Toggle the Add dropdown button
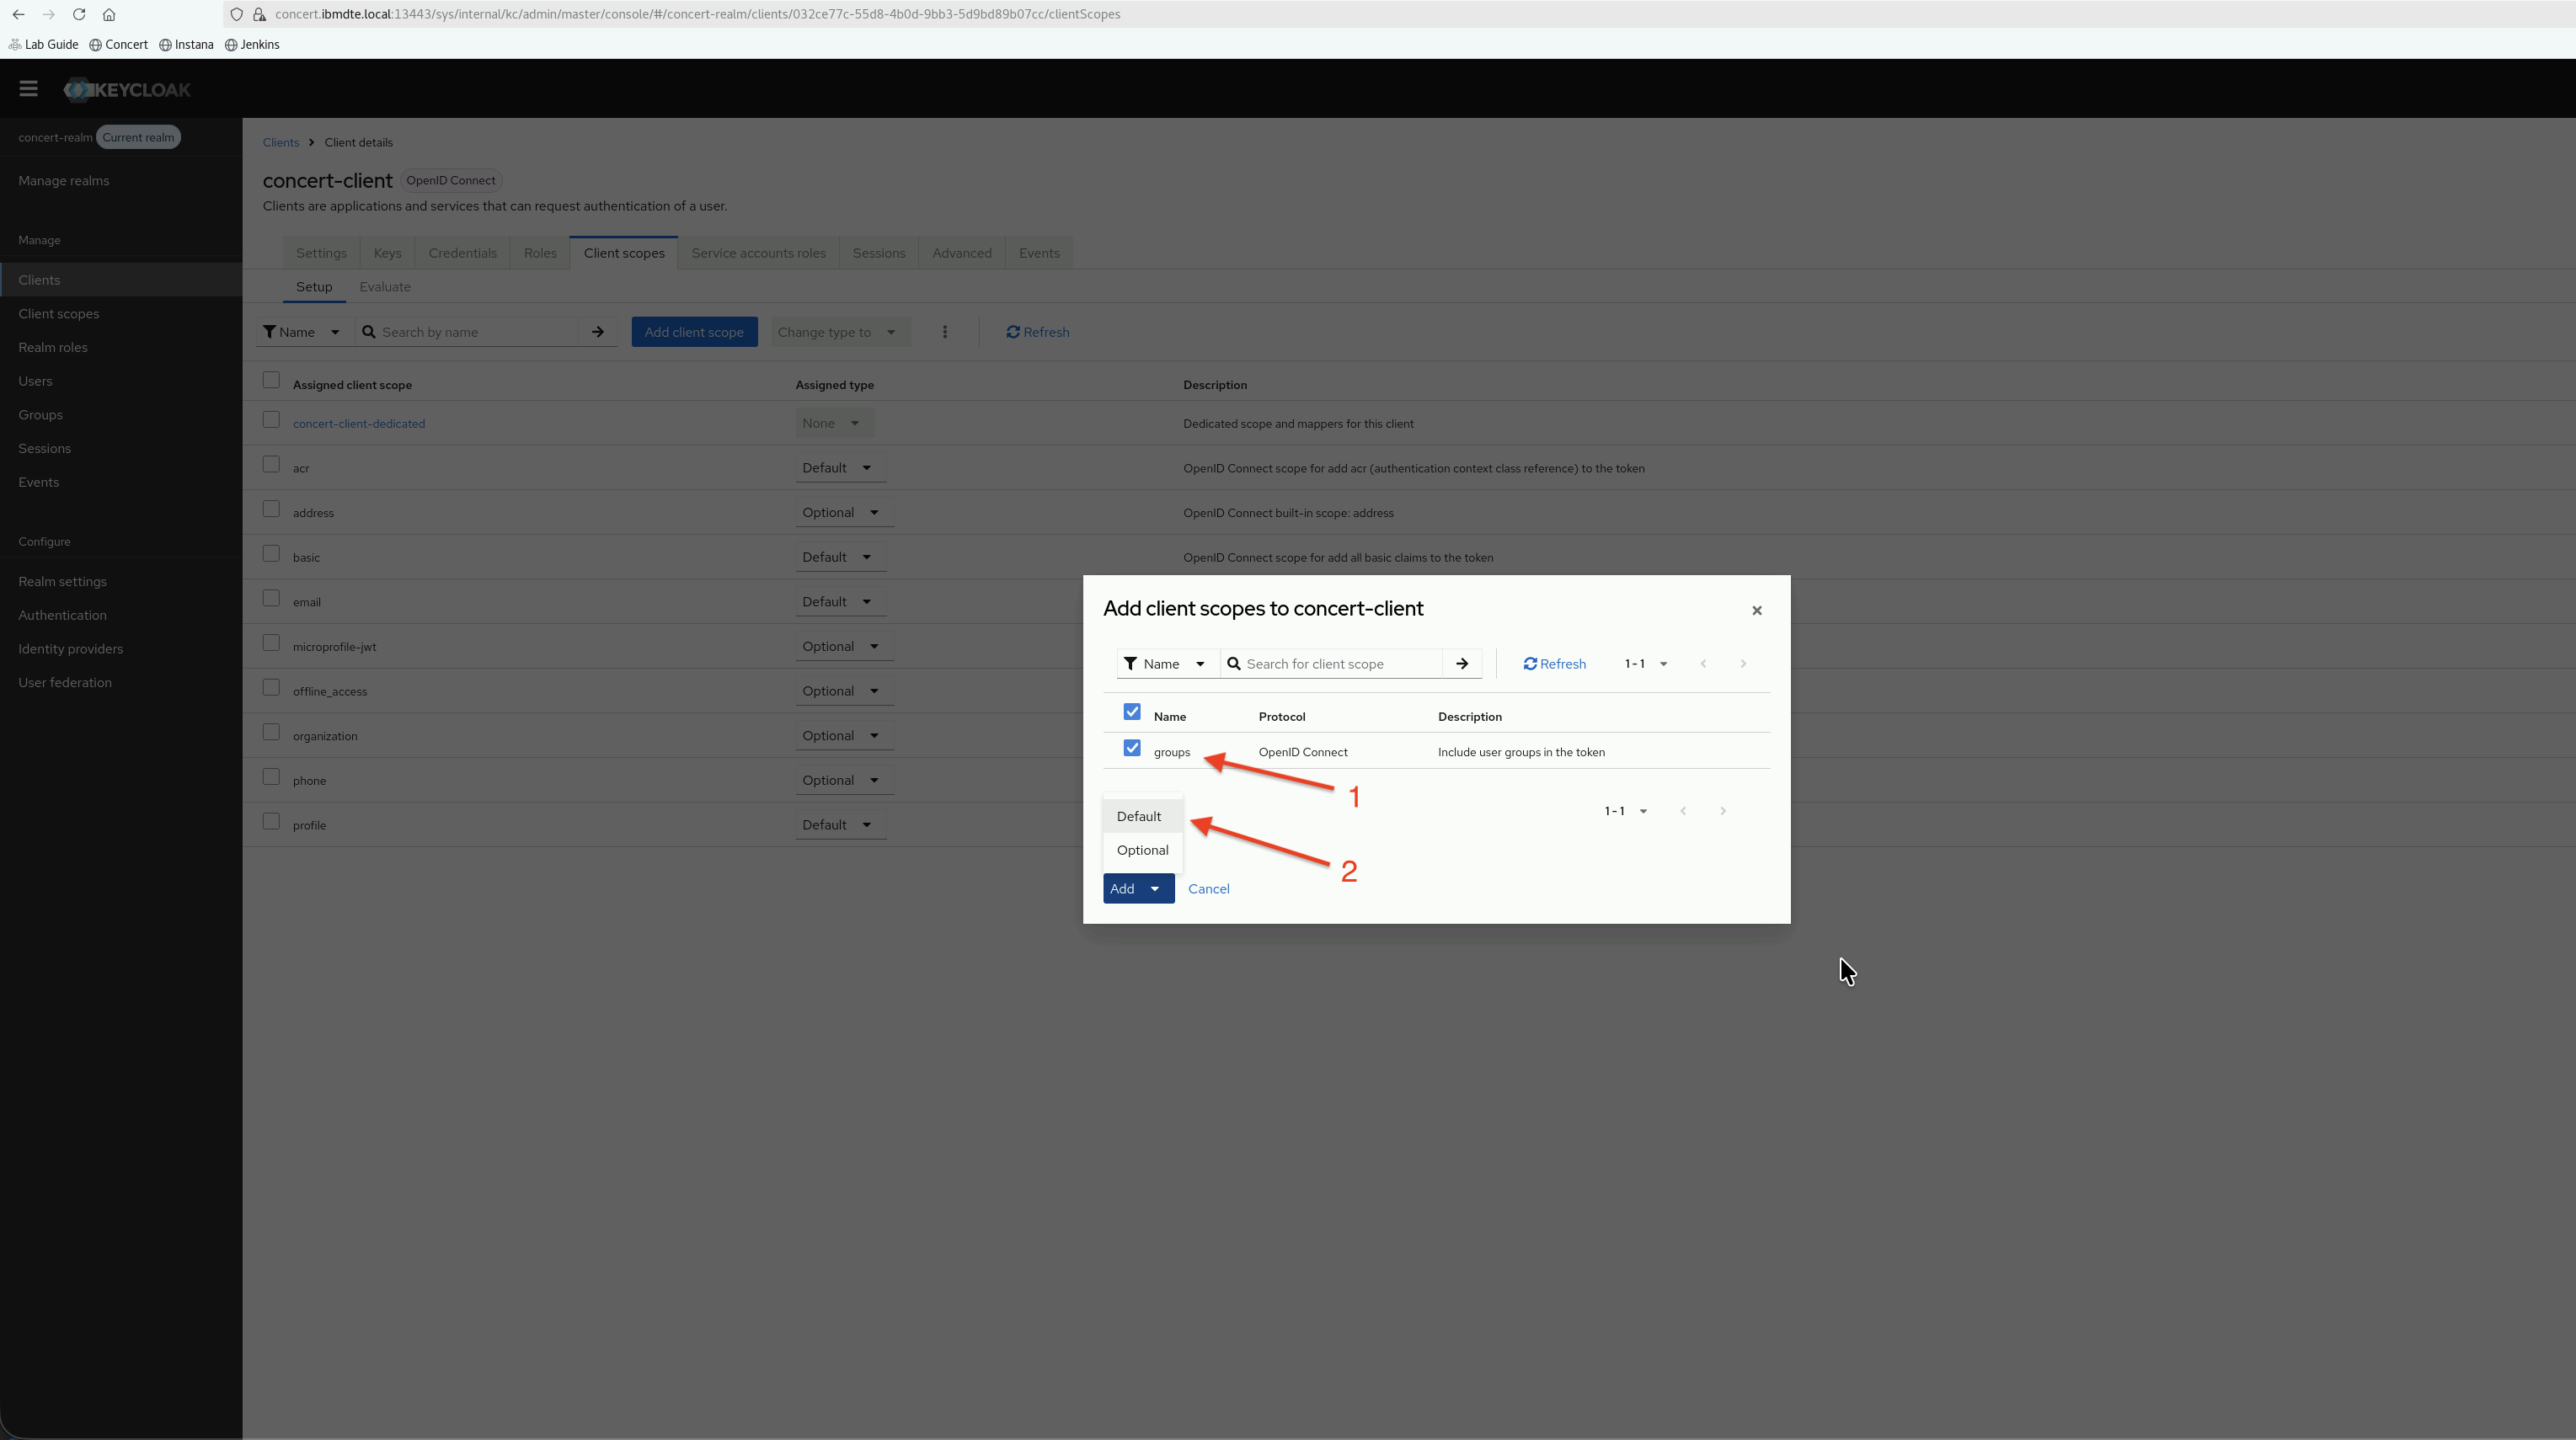Screen dimensions: 2576x1440 1138,888
